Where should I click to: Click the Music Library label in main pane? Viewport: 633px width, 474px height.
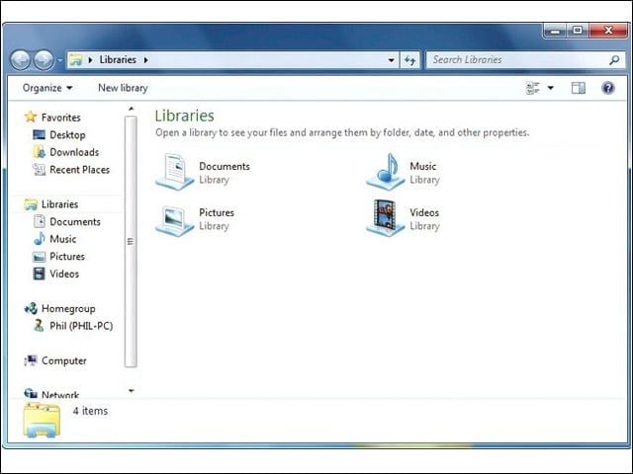424,173
